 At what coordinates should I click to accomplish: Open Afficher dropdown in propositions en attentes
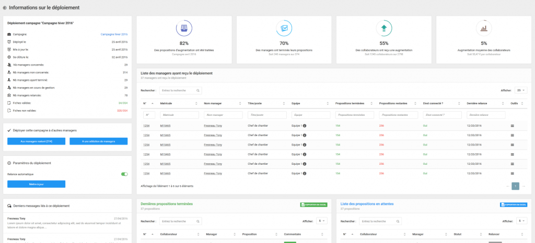(522, 221)
